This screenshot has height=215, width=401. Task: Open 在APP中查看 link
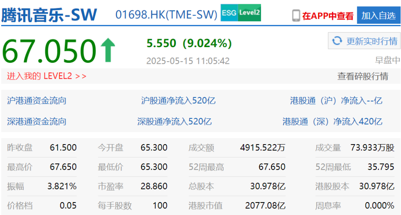click(327, 16)
